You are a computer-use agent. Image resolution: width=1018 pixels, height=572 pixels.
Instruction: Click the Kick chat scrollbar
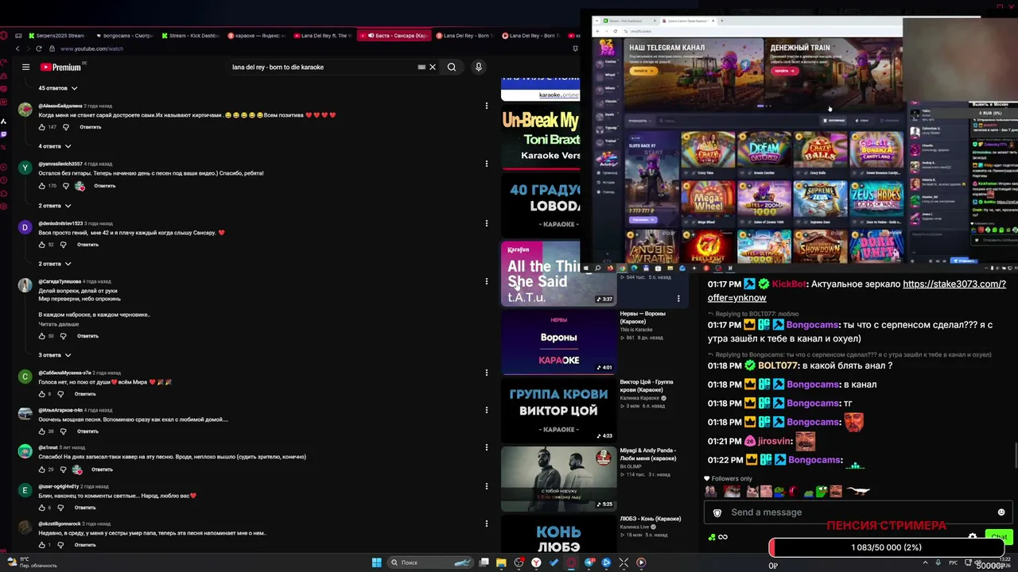tap(1015, 456)
